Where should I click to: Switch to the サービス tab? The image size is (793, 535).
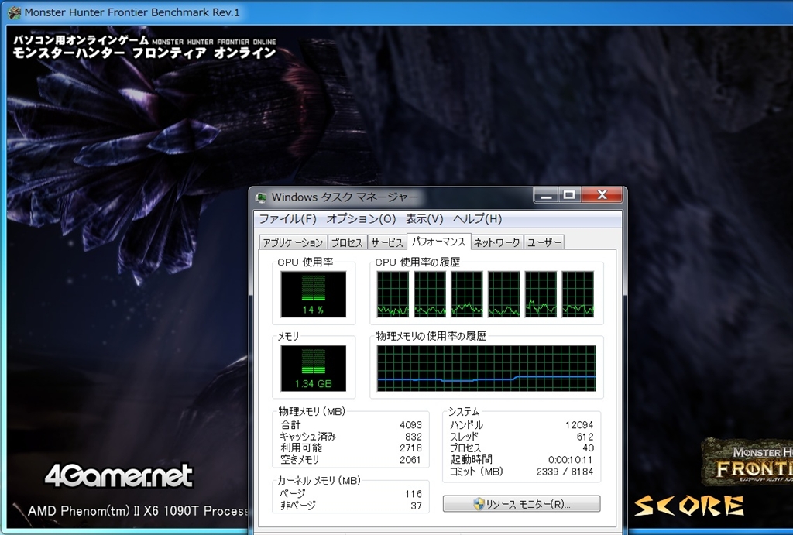(x=386, y=242)
